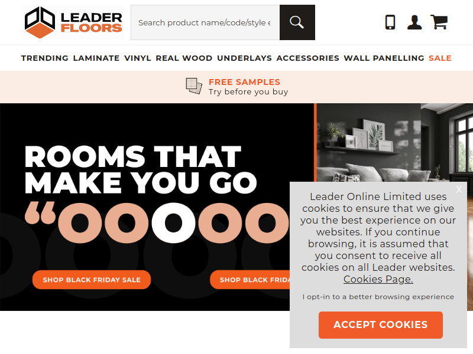Open the shopping cart icon
The width and height of the screenshot is (473, 354).
(x=439, y=22)
